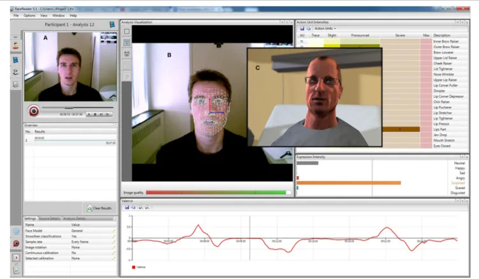Click the camera-person icon in left sidebar
This screenshot has height=279, width=479.
coord(15,72)
